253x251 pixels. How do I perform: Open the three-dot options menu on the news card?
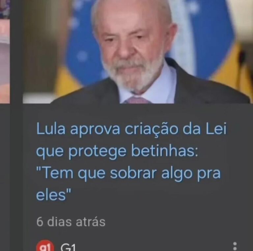point(235,246)
